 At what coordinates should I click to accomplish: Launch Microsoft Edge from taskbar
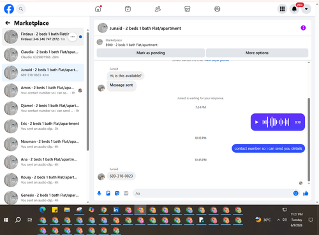click(43, 210)
